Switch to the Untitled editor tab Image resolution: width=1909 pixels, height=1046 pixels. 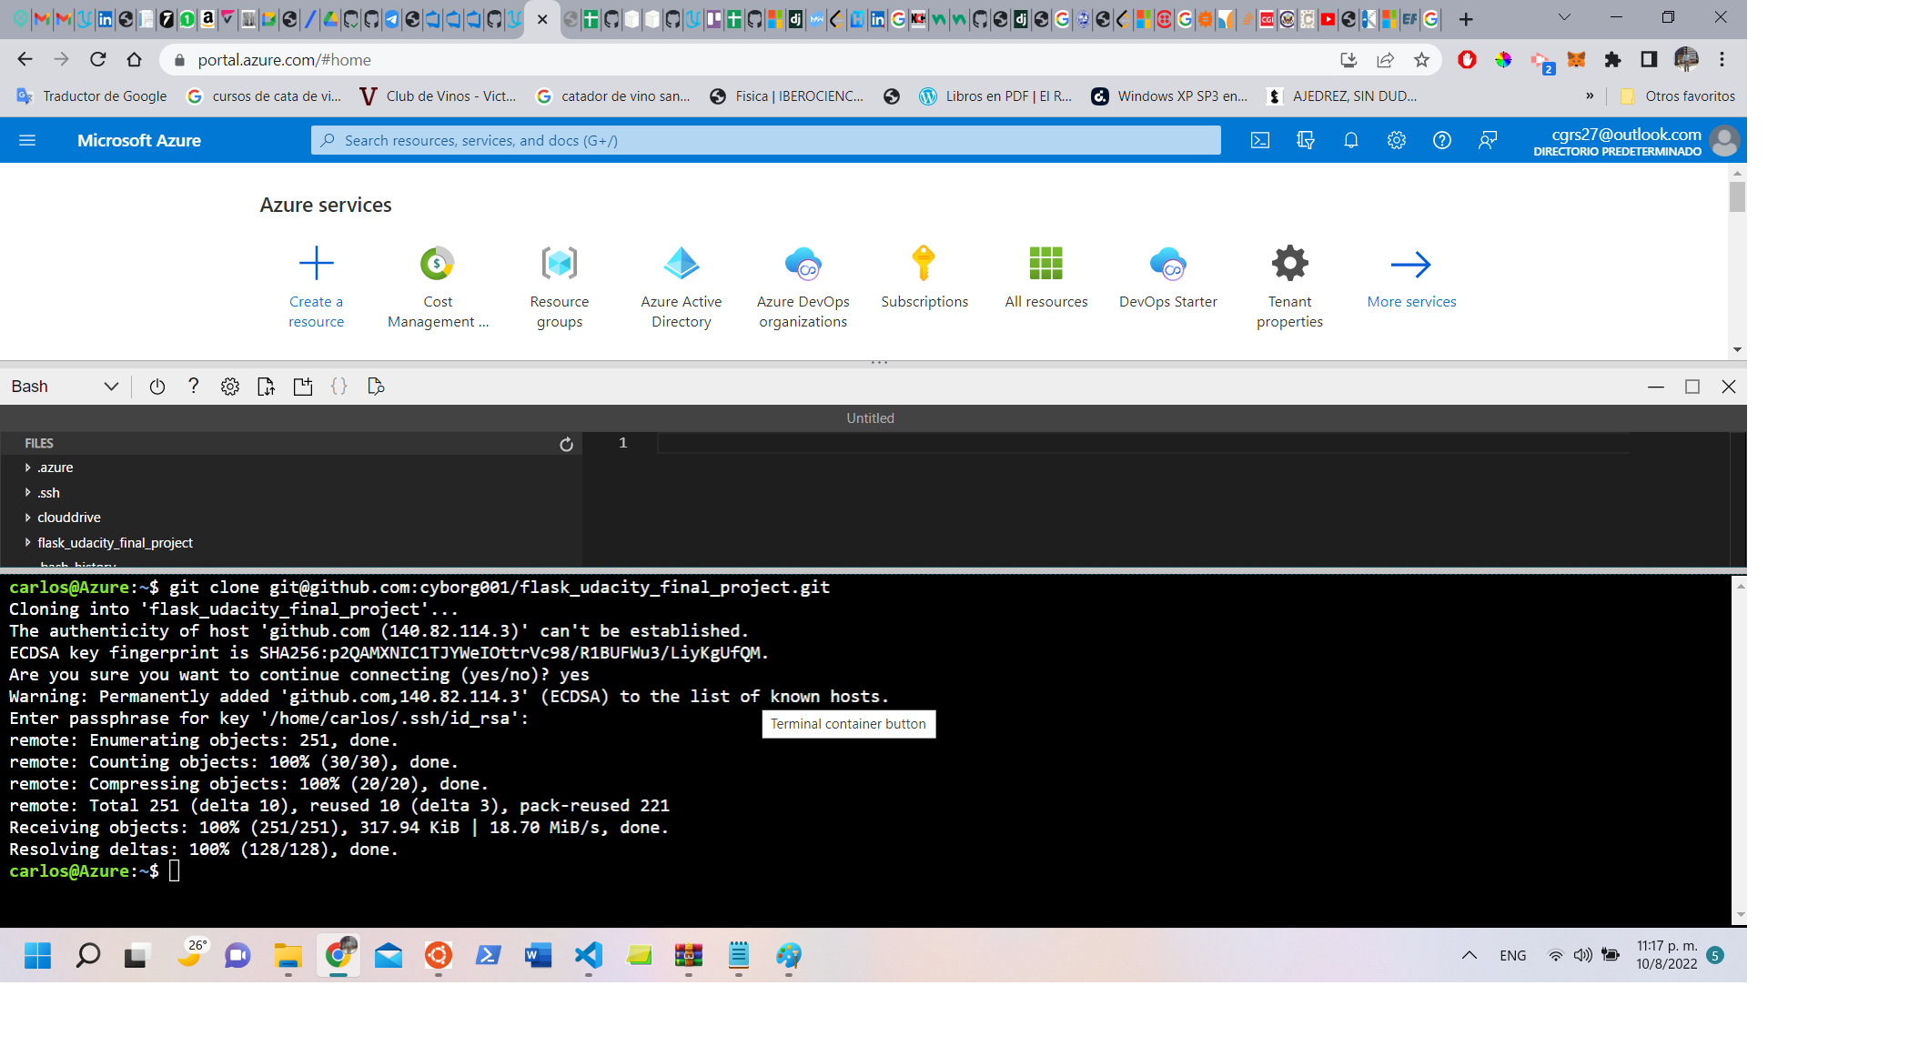coord(869,417)
